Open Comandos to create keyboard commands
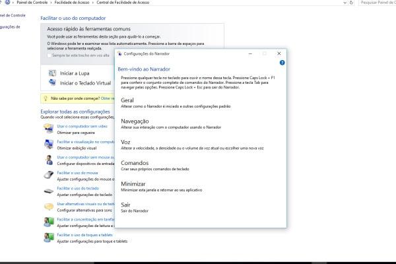The height and width of the screenshot is (264, 396). coord(135,162)
